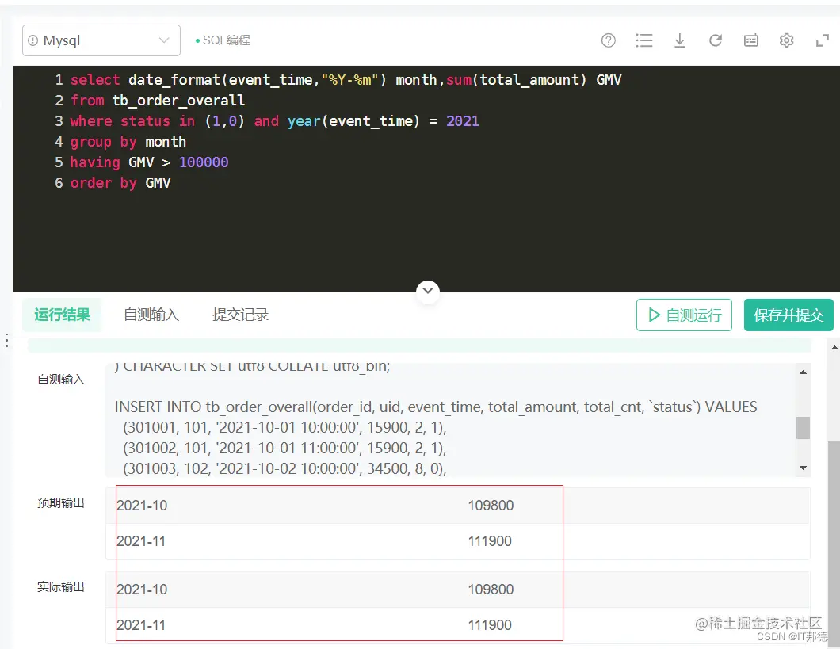Click 2021-11 in actual output

click(141, 625)
